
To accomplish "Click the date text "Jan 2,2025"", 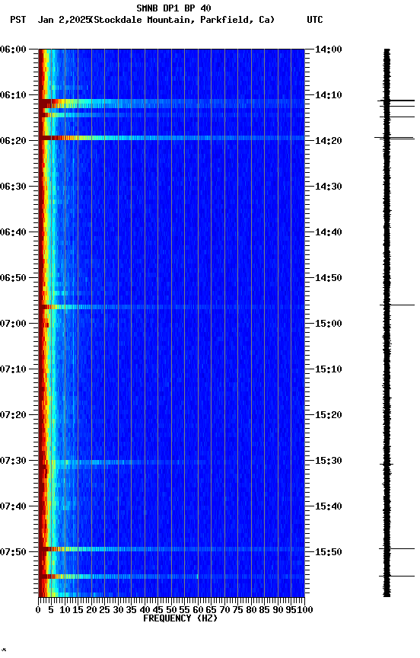I will (64, 20).
